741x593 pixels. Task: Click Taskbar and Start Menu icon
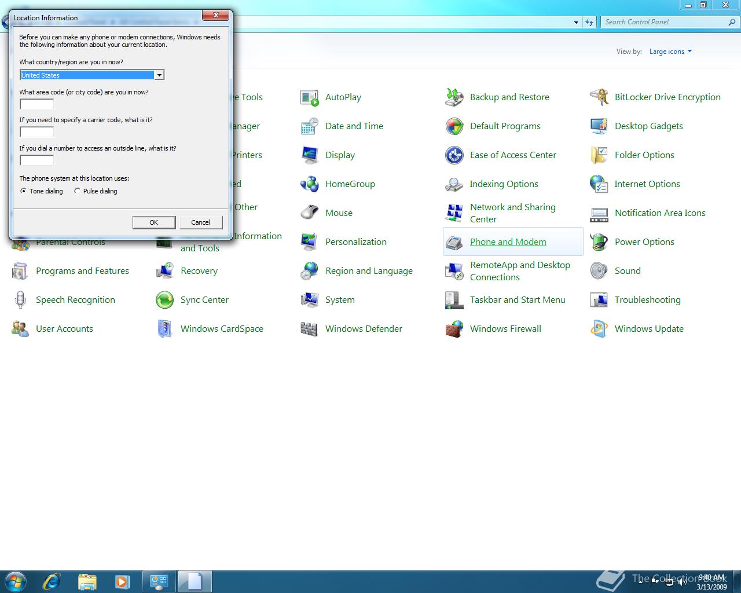(454, 300)
